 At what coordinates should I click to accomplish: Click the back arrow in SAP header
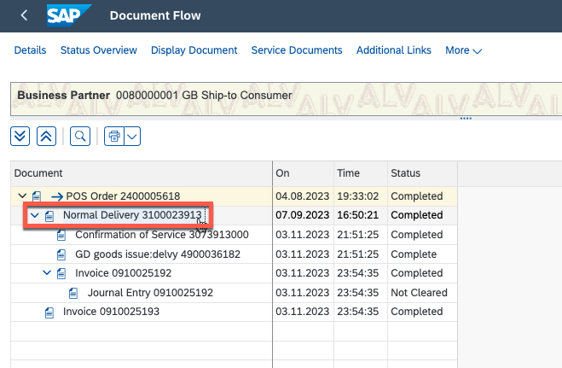coord(24,15)
